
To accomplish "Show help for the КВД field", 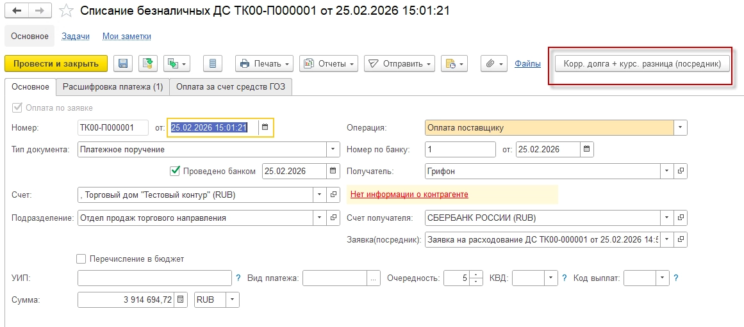I will click(565, 278).
